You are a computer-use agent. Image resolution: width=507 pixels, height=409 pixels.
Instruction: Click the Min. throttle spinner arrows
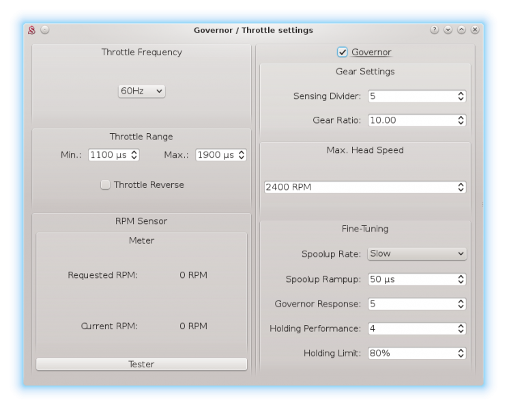pos(134,155)
